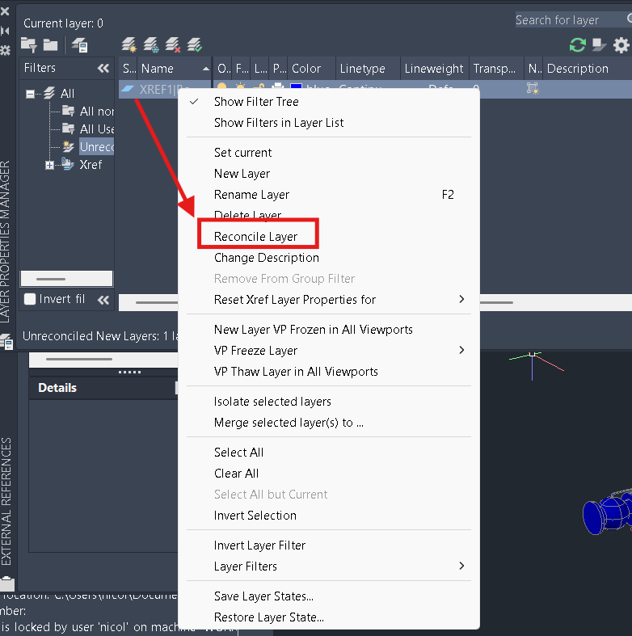
Task: Collapse the Filters panel with chevrons
Action: point(103,68)
